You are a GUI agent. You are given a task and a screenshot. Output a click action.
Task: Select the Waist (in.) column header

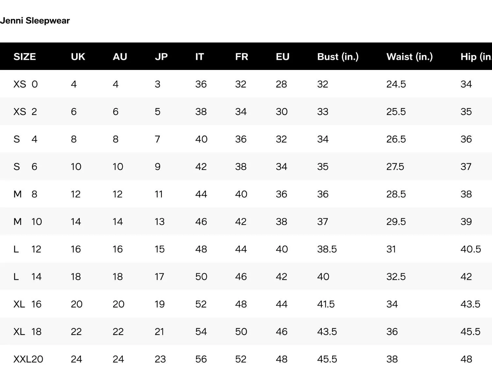(409, 57)
